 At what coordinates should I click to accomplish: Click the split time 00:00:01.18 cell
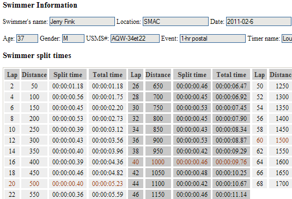68,86
